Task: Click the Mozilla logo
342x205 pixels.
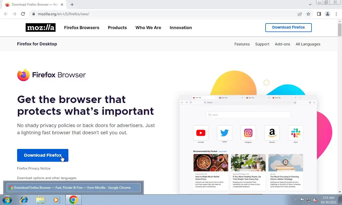Action: (41, 27)
